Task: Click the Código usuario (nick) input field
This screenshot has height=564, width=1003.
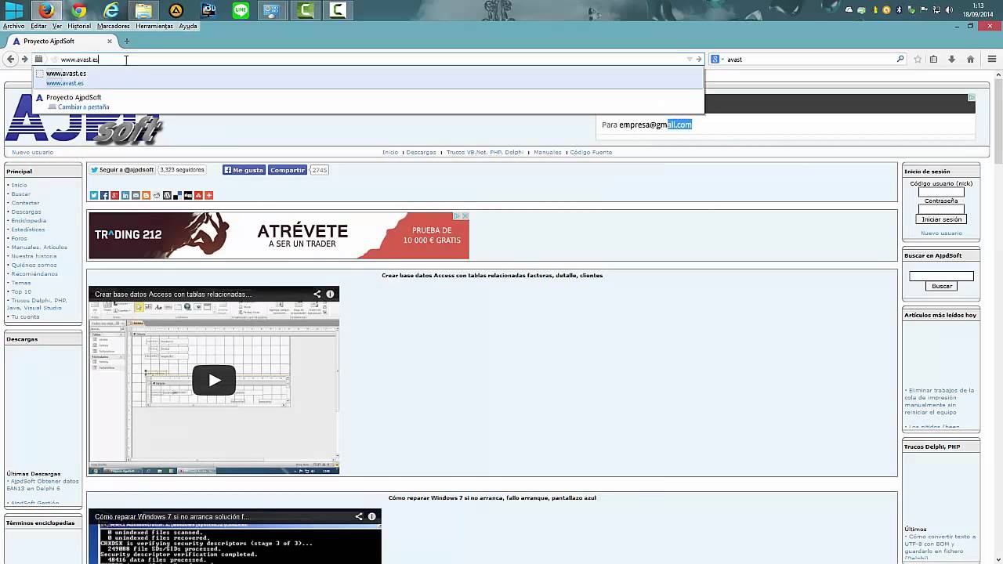Action: coord(941,192)
